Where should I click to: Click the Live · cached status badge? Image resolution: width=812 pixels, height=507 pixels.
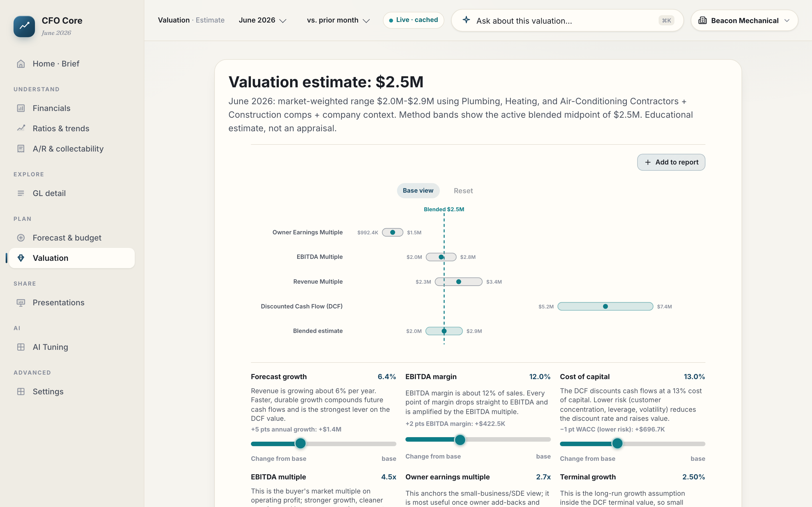pyautogui.click(x=413, y=20)
